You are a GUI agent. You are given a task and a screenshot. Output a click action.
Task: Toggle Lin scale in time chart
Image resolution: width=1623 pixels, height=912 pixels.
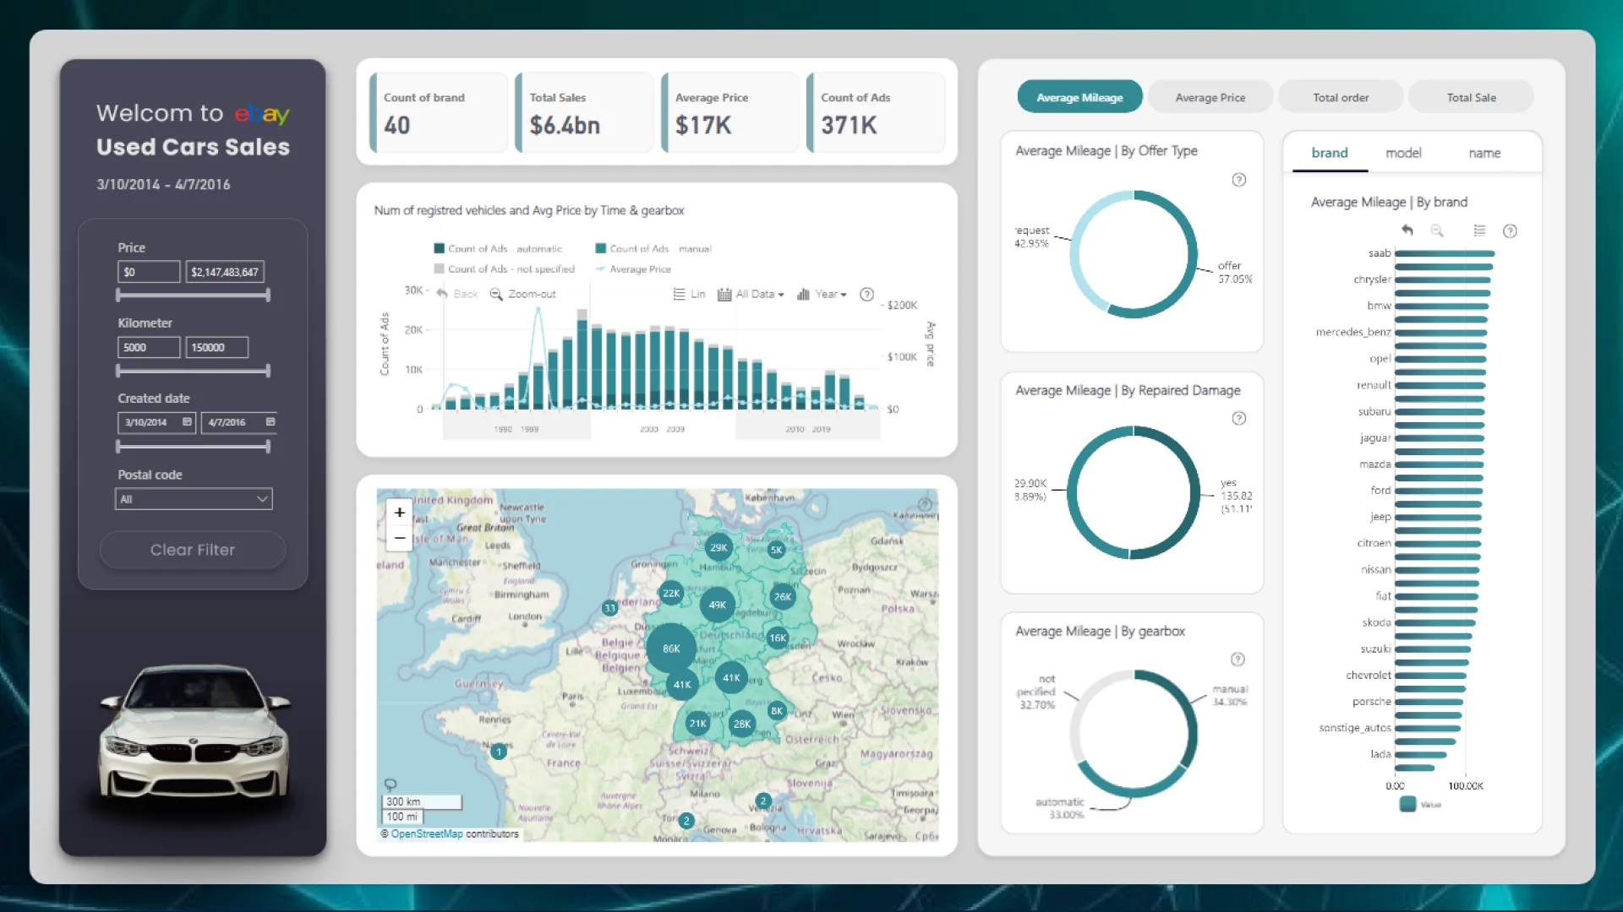[688, 294]
